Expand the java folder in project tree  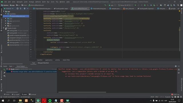(x=6, y=19)
